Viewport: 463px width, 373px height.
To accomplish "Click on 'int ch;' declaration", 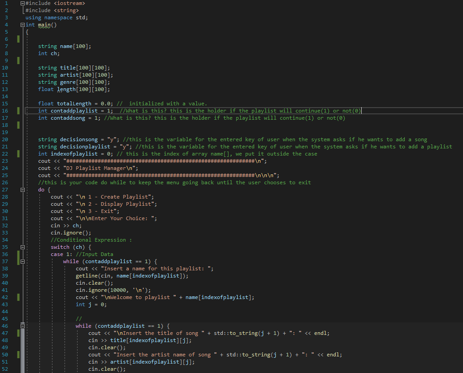I will [x=49, y=53].
